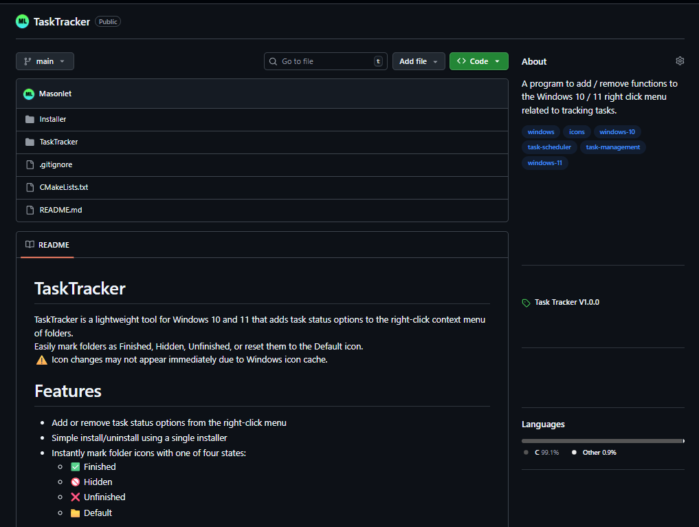Open the main branch dropdown
The image size is (699, 527).
(45, 61)
